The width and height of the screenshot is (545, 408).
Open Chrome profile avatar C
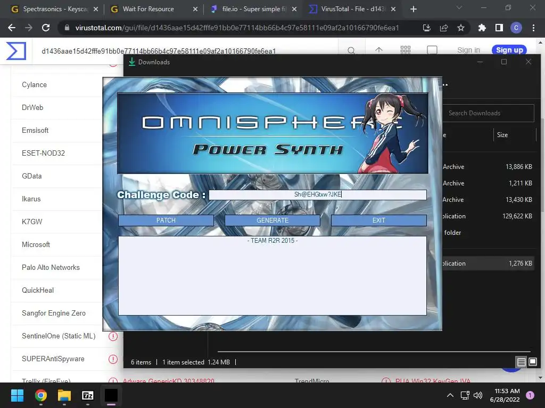coord(516,28)
